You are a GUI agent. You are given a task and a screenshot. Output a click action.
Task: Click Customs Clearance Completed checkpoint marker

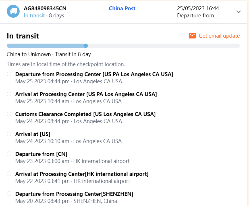9,114
